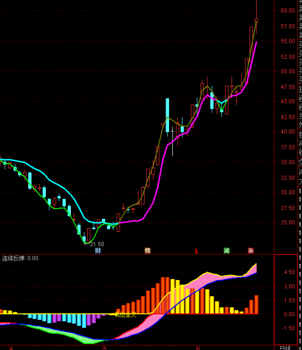Click the red S marker icon
Image resolution: width=302 pixels, height=350 pixels.
tap(197, 251)
